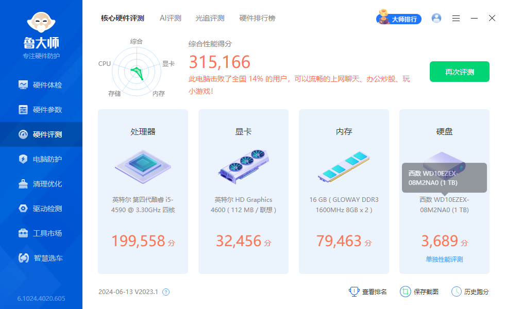
Task: Close the 鲁大师 window
Action: pos(492,18)
